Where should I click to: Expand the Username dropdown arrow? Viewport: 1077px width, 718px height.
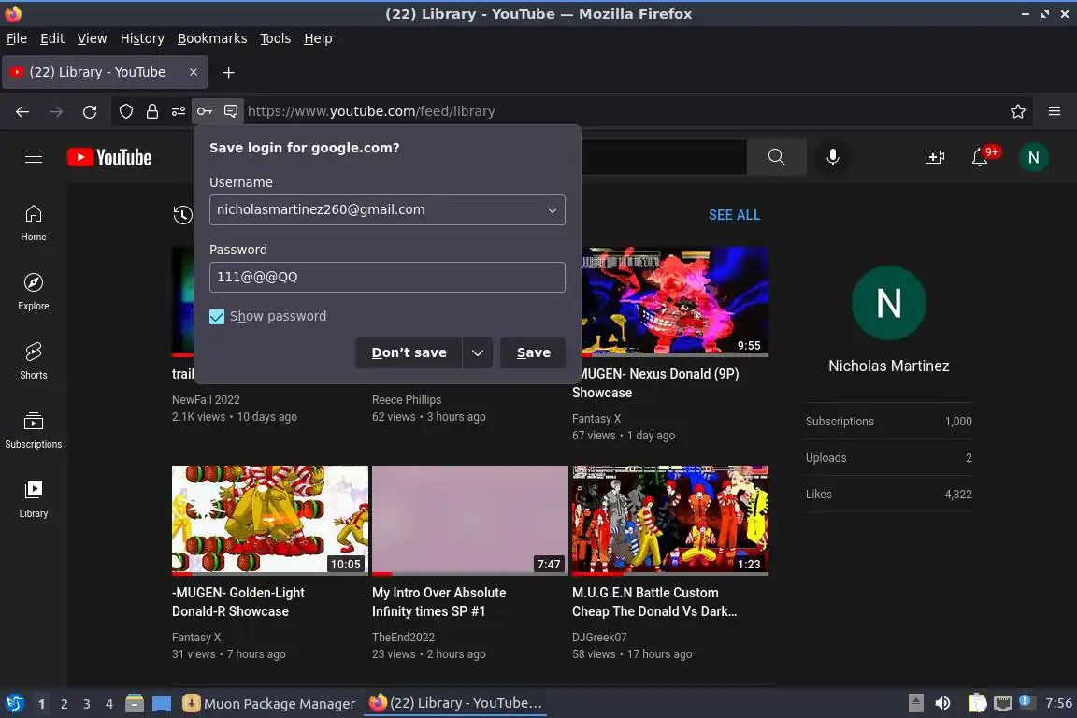point(553,210)
